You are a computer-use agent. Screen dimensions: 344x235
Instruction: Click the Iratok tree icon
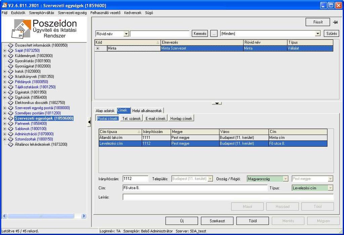pyautogui.click(x=10, y=71)
